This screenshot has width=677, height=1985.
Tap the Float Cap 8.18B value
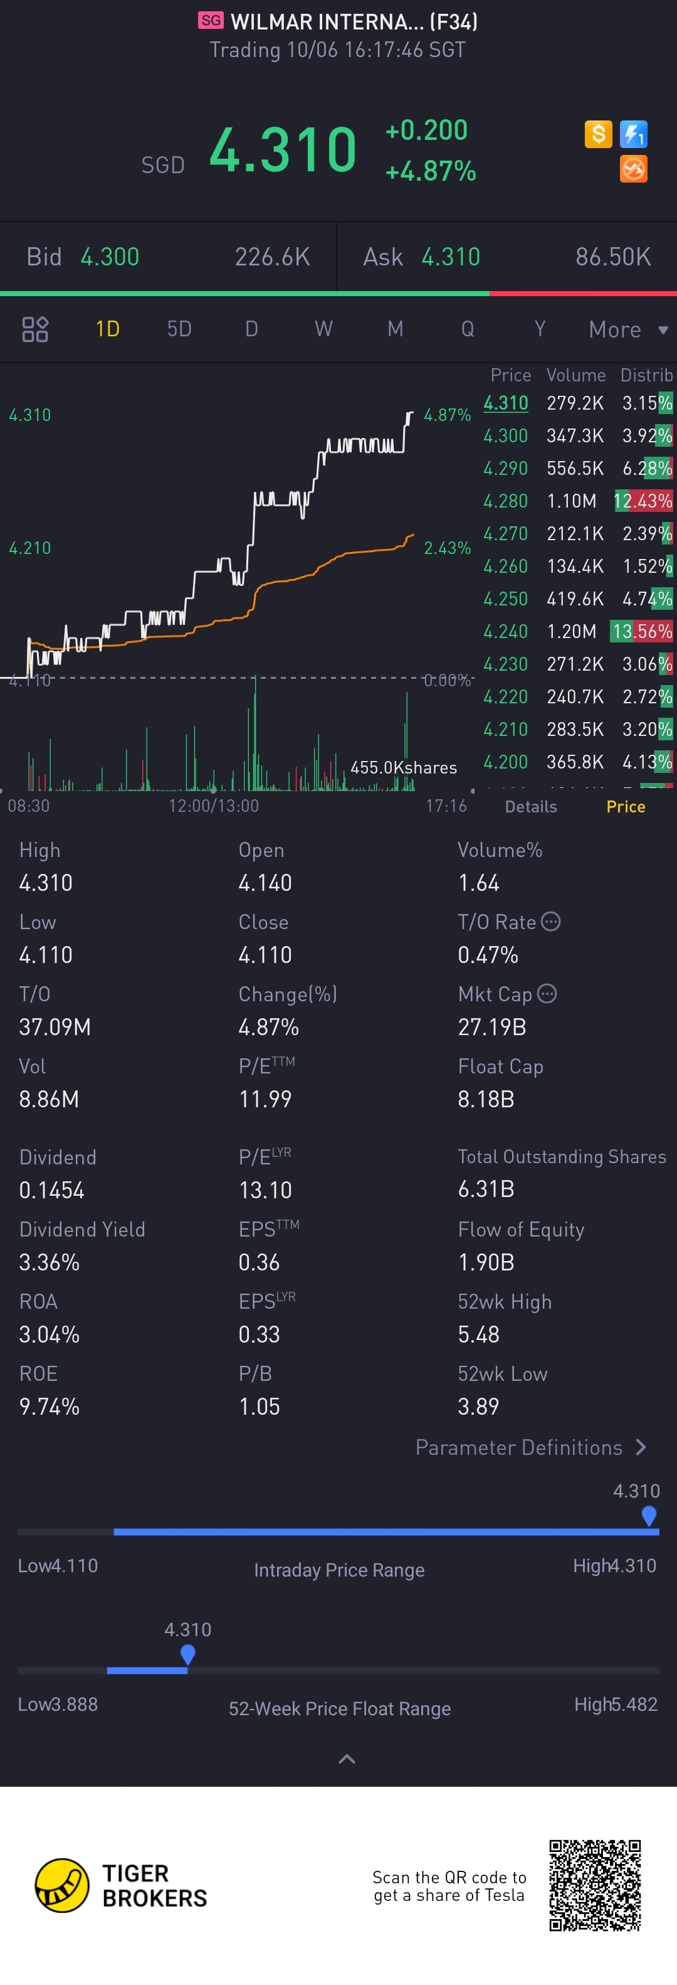tap(486, 1099)
